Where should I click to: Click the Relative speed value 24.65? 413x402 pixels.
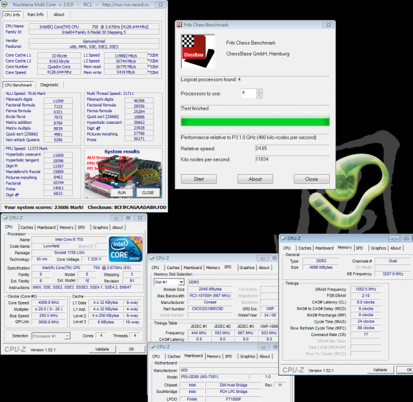point(292,148)
